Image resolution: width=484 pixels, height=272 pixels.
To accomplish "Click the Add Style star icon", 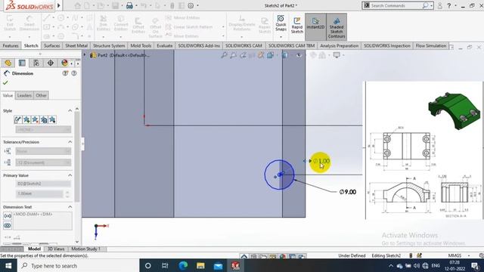I will 26,119.
